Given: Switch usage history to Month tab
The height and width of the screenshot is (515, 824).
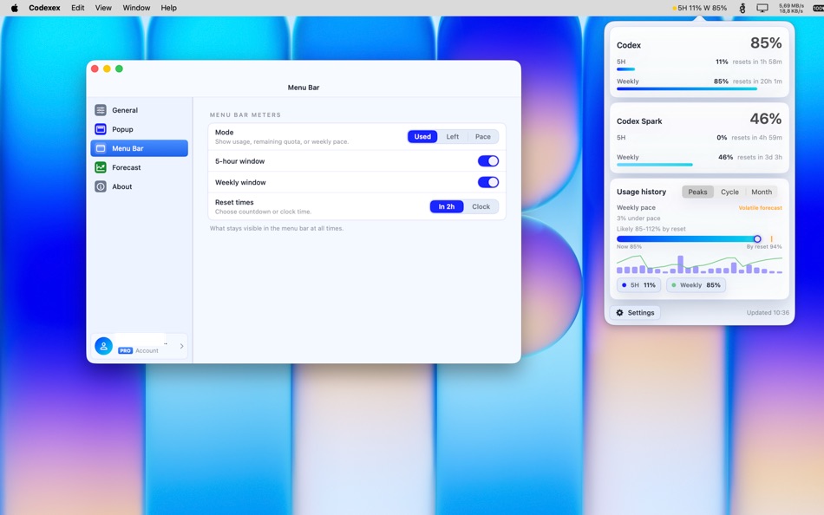Looking at the screenshot, I should tap(762, 192).
